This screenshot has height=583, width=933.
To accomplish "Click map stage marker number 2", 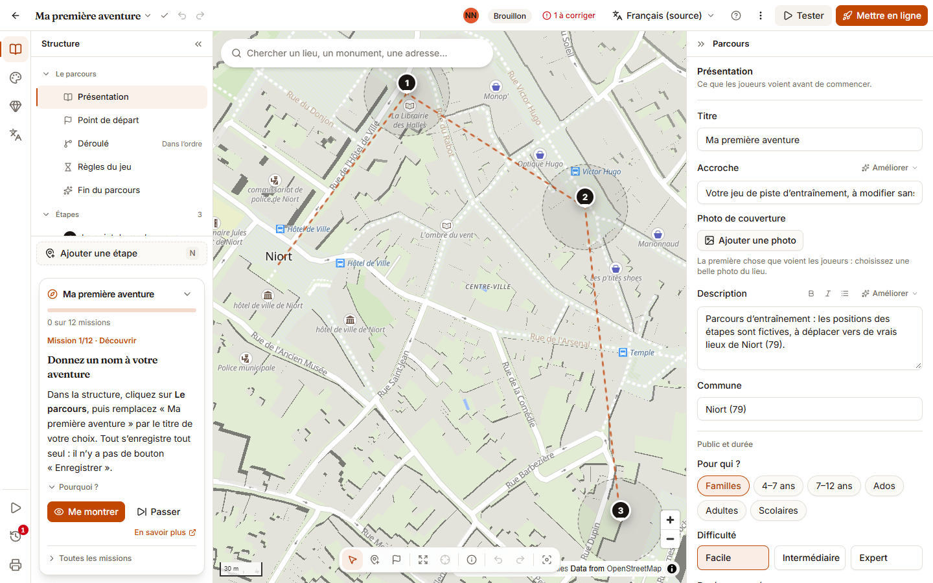I will pyautogui.click(x=585, y=197).
